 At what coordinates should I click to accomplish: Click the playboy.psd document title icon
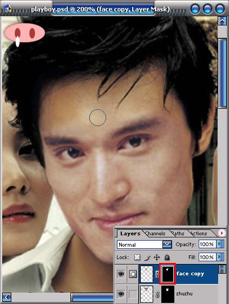click(8, 9)
